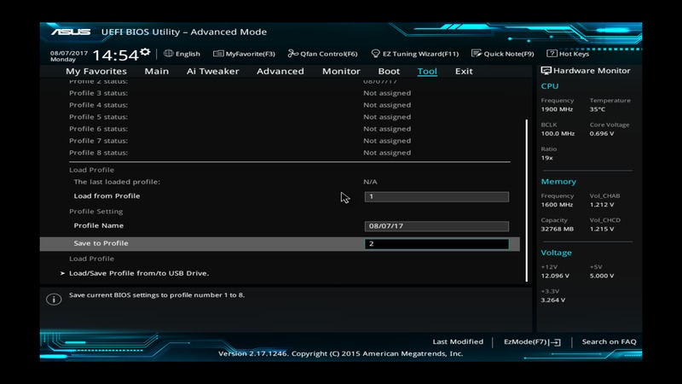Switch to the Ai Tweaker tab
Screen dimensions: 682x384
(x=212, y=72)
